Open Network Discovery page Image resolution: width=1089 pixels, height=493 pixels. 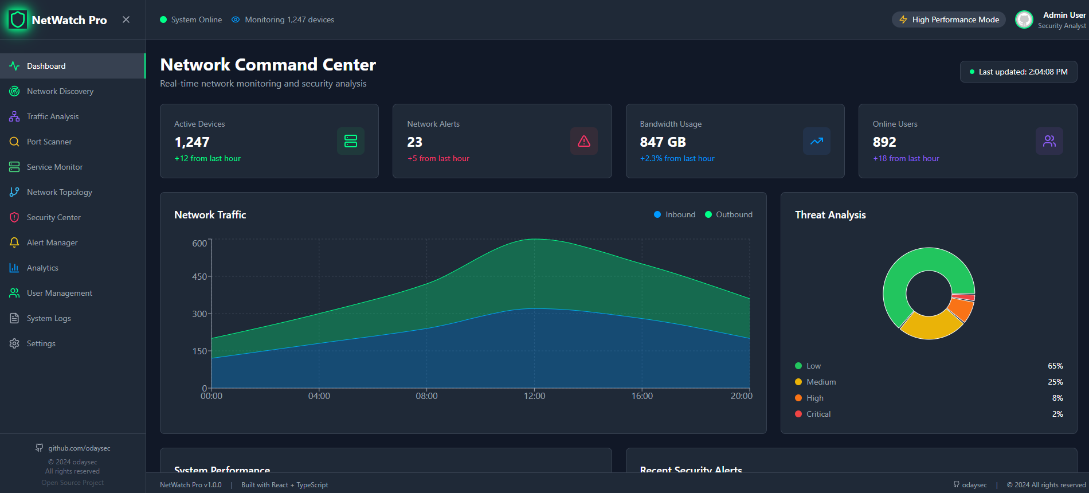pos(73,91)
